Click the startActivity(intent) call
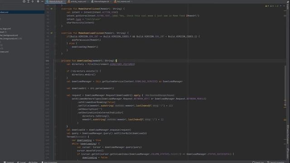 [80, 23]
